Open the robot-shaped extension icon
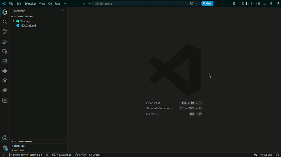Screen dimensions: 281x157 pos(5,81)
